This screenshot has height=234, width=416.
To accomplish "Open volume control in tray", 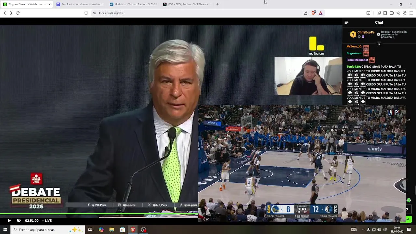I will [379, 230].
